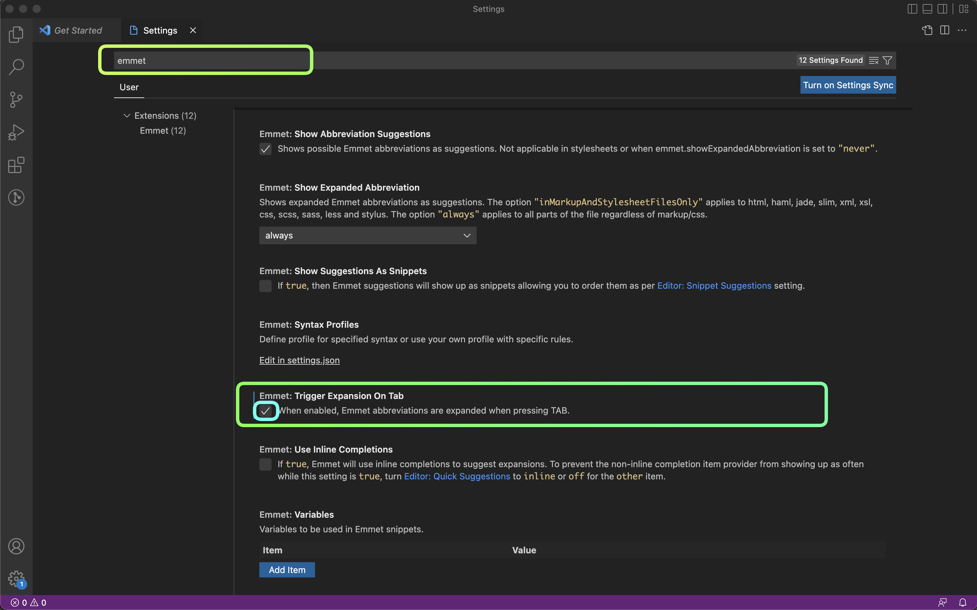Open the Accounts icon in activity bar
The height and width of the screenshot is (610, 977).
(x=16, y=546)
